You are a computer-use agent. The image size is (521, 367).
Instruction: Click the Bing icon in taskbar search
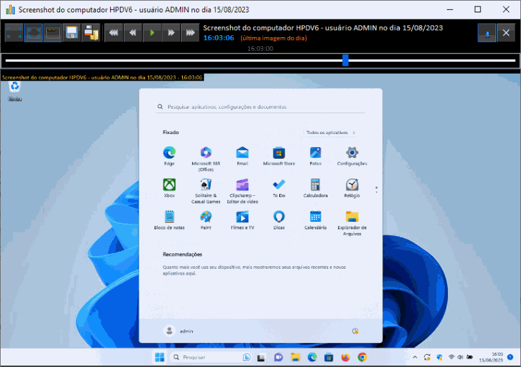point(246,357)
